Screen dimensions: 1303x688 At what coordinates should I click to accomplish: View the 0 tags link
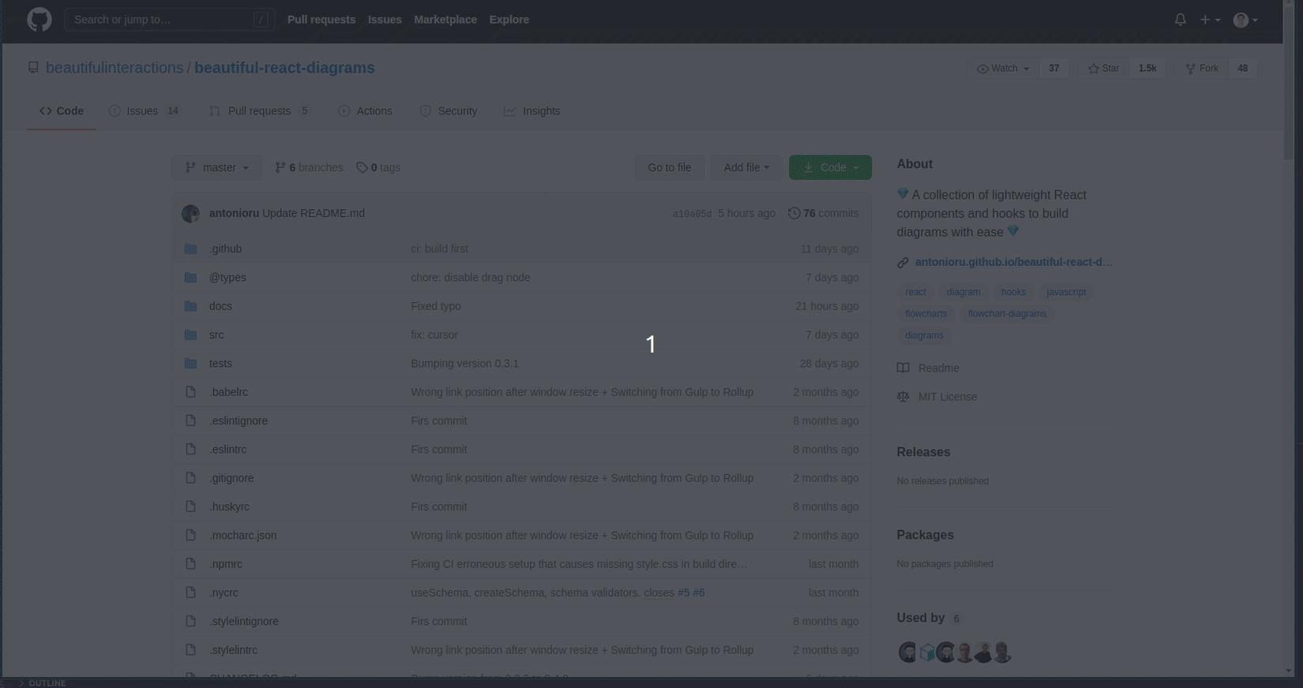378,167
